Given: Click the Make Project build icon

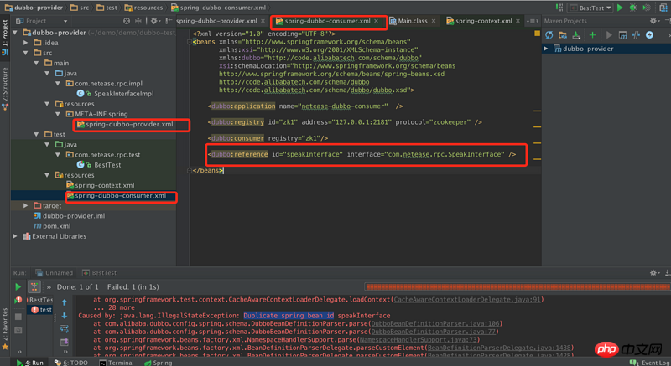Looking at the screenshot, I should point(559,8).
